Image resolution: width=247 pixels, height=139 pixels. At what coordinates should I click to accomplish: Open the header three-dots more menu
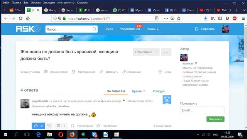pos(168,29)
